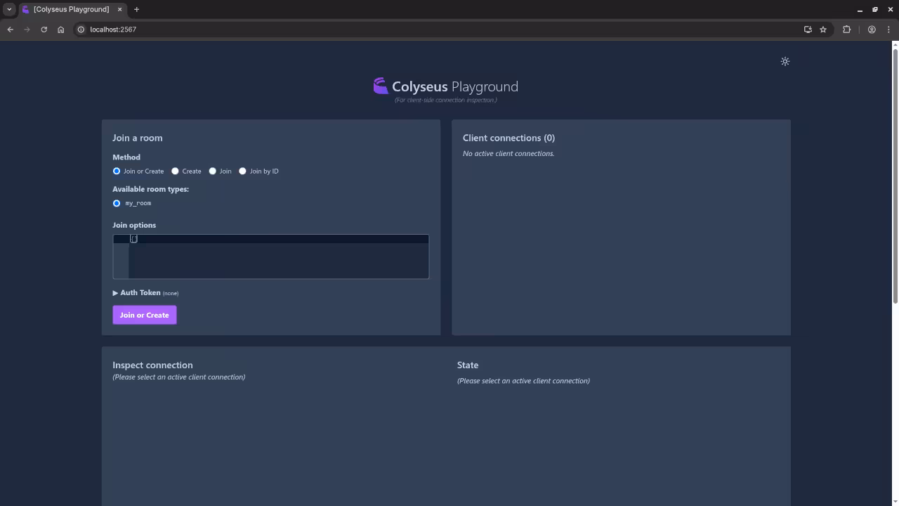
Task: Select the my_room room type
Action: (117, 203)
